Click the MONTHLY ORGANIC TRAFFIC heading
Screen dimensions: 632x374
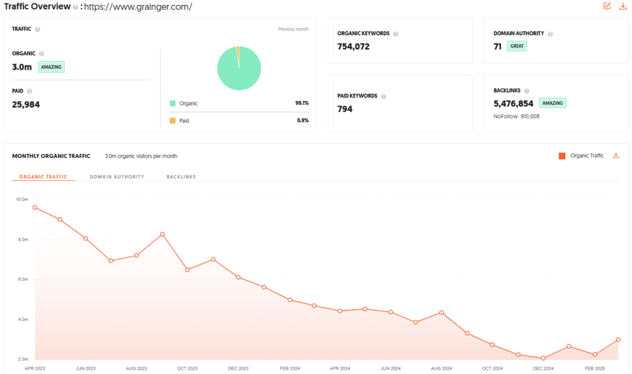[x=51, y=156]
